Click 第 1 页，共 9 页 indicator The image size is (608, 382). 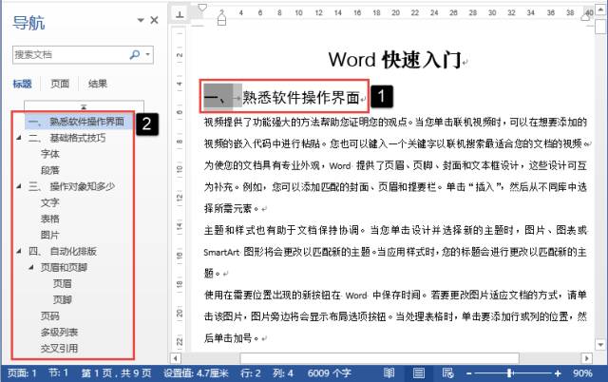pos(116,373)
